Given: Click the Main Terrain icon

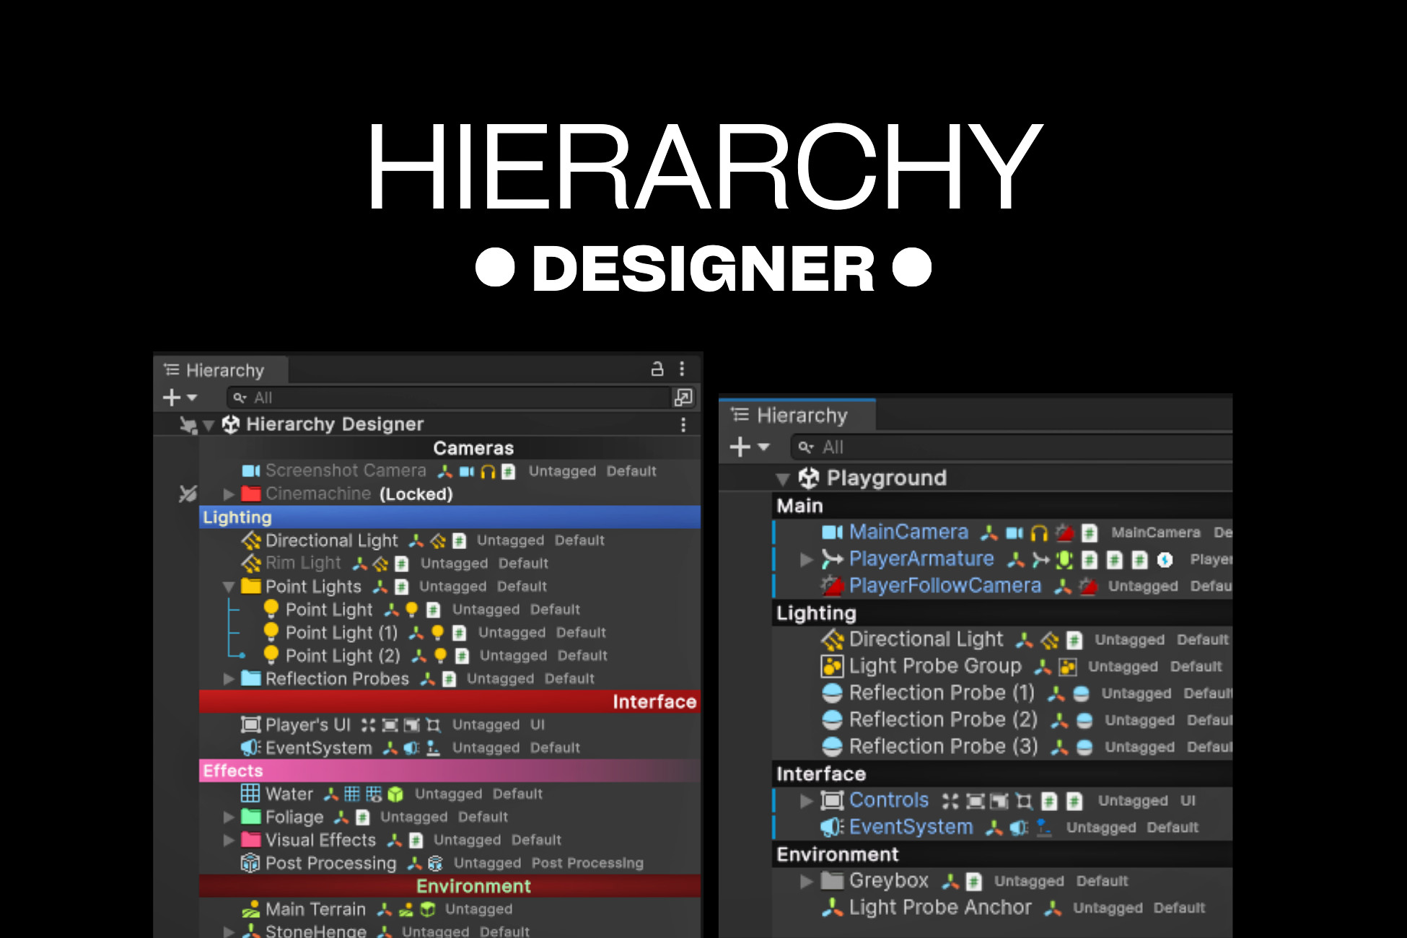Looking at the screenshot, I should (x=250, y=909).
